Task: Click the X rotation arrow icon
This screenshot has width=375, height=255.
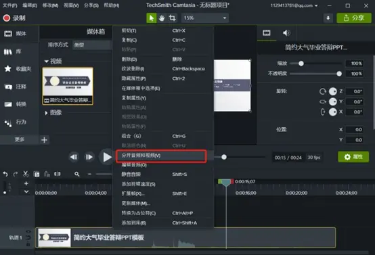Action: [x=323, y=112]
